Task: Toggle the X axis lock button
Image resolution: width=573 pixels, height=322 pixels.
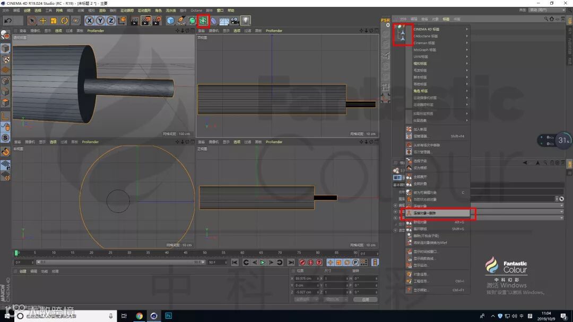Action: click(89, 21)
